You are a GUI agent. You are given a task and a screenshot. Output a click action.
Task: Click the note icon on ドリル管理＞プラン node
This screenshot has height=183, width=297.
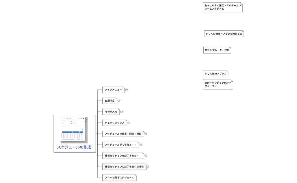click(227, 72)
